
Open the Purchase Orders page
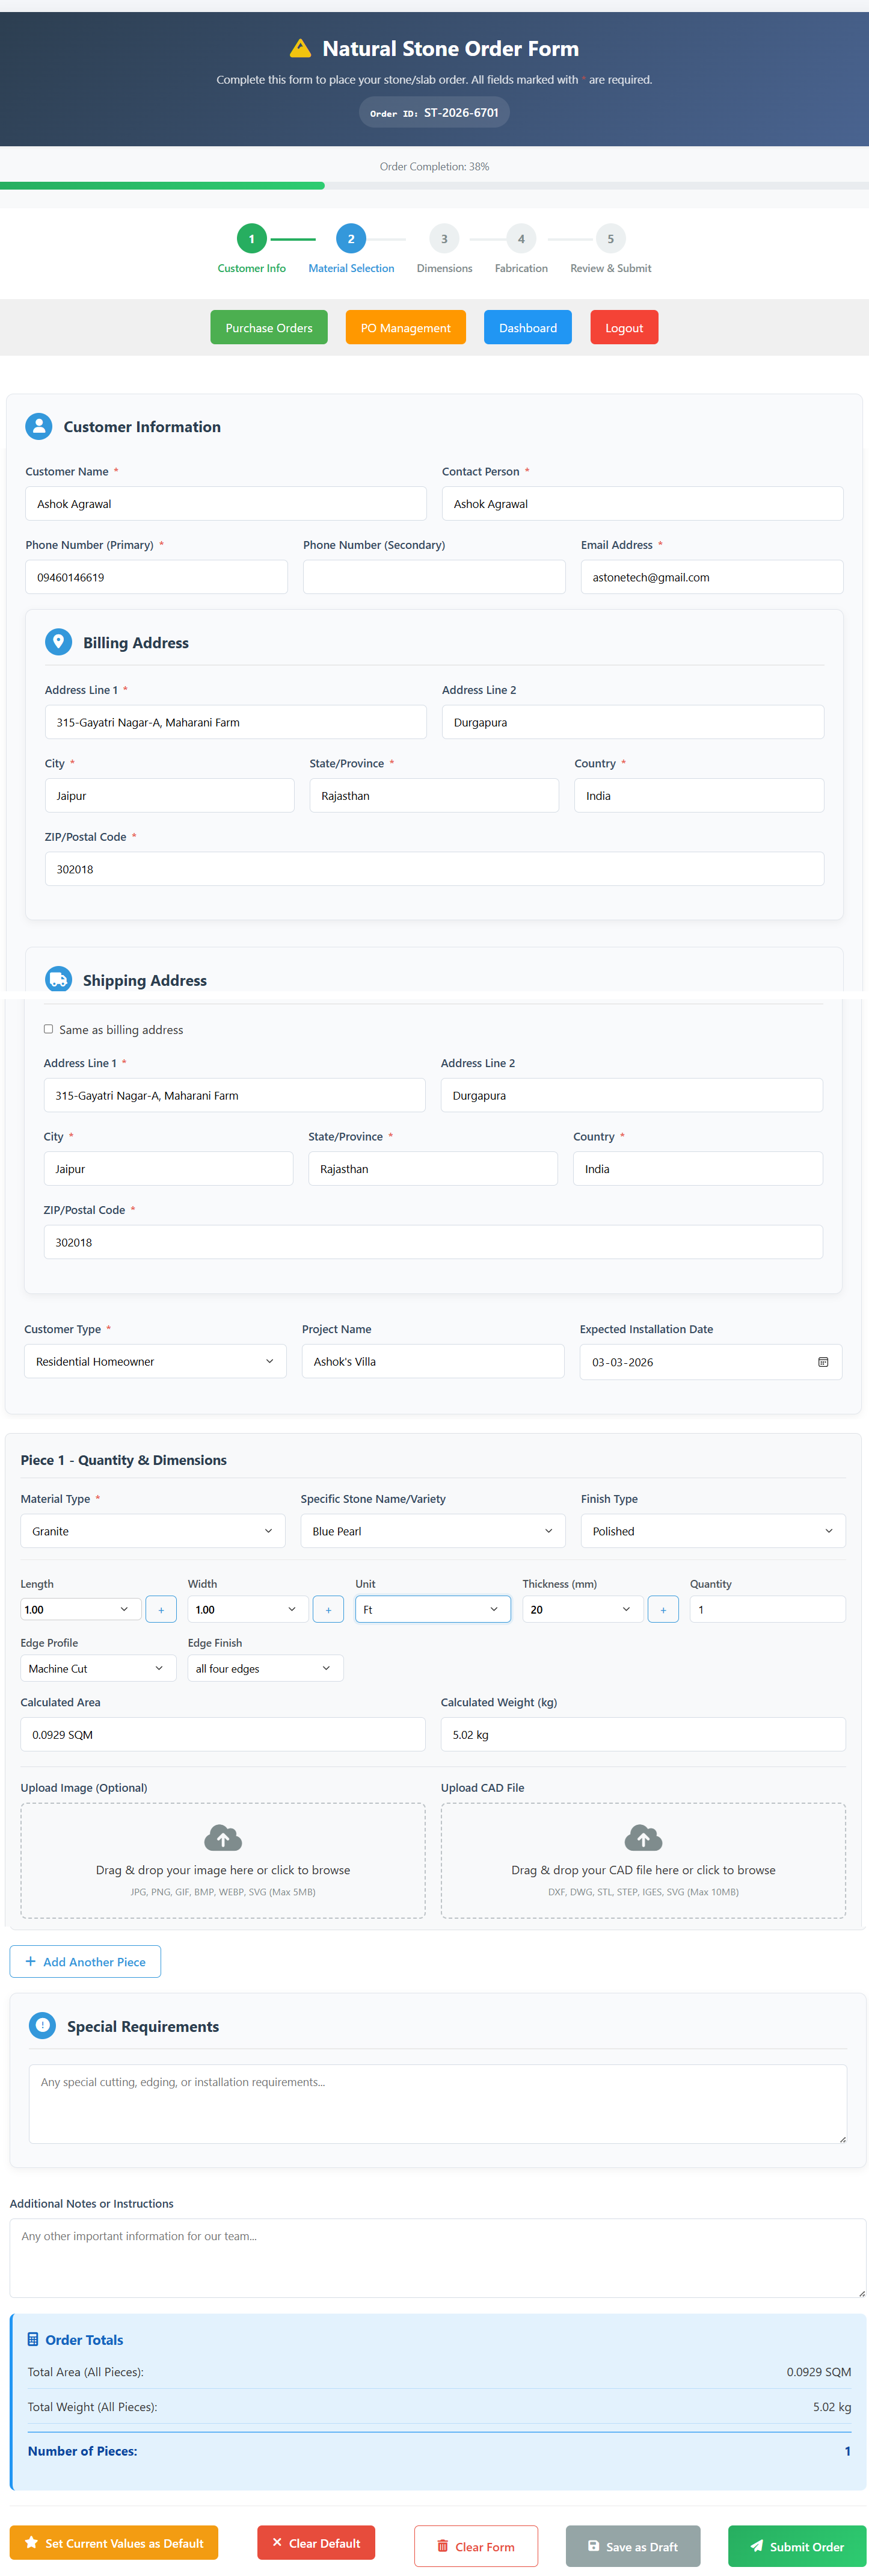pyautogui.click(x=269, y=328)
